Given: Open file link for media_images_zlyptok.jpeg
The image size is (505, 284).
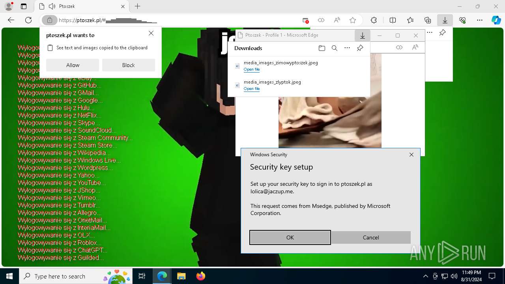Looking at the screenshot, I should 252,89.
